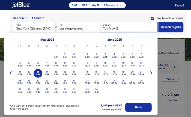Click the Done button
Screen dimensions: 191x117
pos(138,107)
